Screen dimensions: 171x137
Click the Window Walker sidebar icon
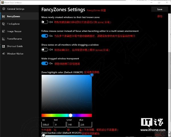tap(4, 54)
